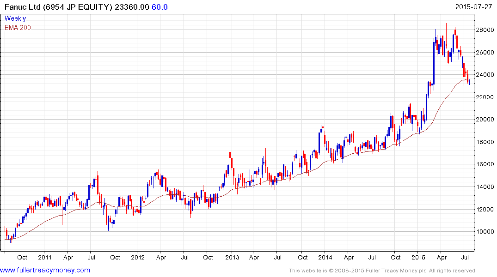Jump to the 2014 time axis label
The width and height of the screenshot is (497, 277).
click(x=325, y=257)
